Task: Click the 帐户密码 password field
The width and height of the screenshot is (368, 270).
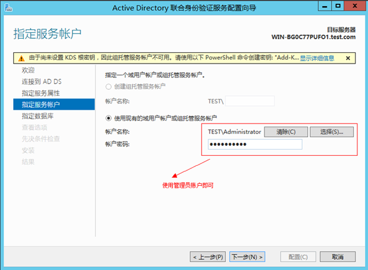Action: 255,144
